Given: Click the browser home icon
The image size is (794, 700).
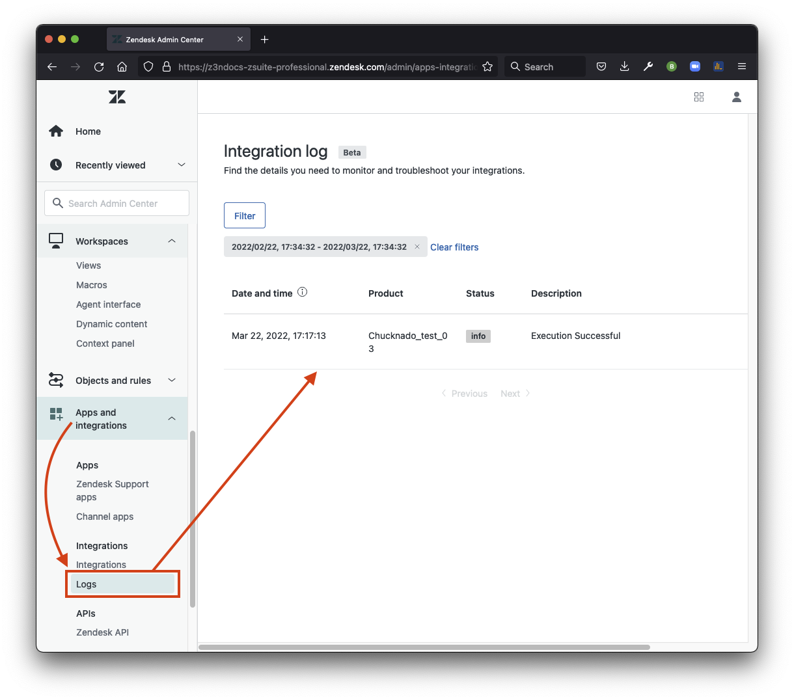Looking at the screenshot, I should [x=122, y=66].
